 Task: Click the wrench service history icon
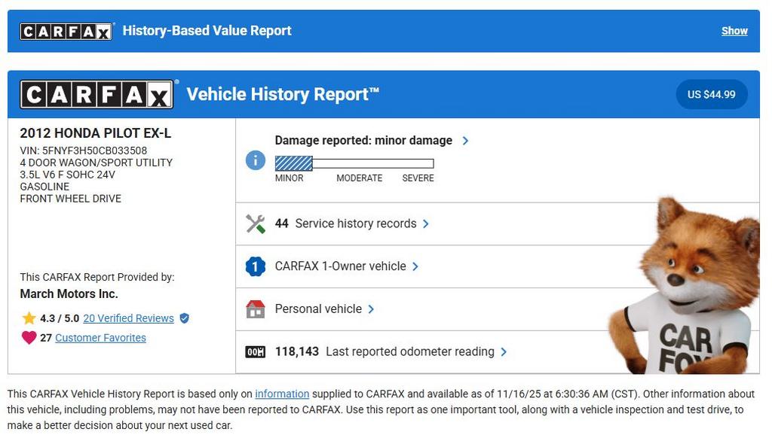(256, 223)
